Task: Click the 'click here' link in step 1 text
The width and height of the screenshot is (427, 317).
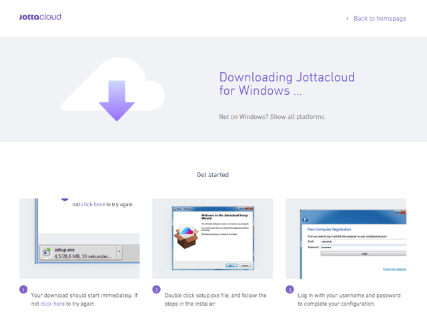Action: click(52, 304)
